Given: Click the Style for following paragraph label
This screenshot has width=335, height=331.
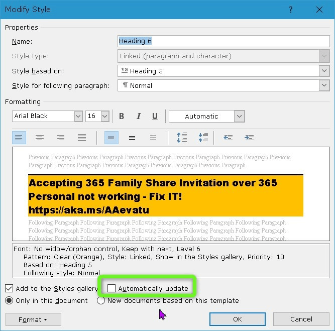Looking at the screenshot, I should tap(61, 85).
